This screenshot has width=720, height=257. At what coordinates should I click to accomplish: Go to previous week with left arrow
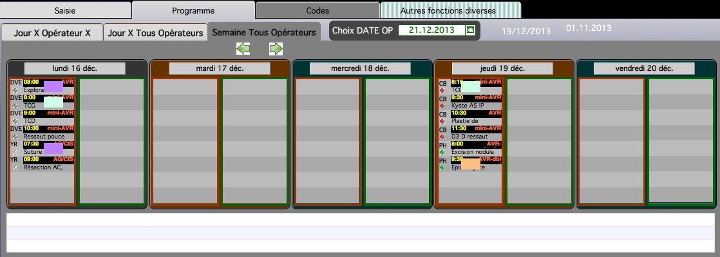pyautogui.click(x=243, y=49)
